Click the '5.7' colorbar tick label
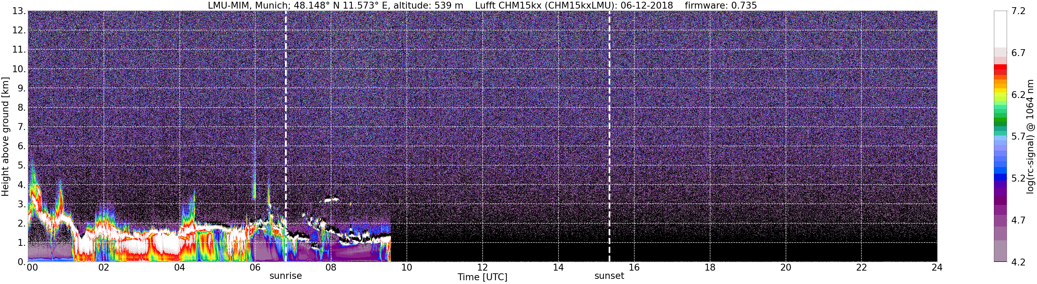Image resolution: width=1037 pixels, height=284 pixels. point(1018,136)
